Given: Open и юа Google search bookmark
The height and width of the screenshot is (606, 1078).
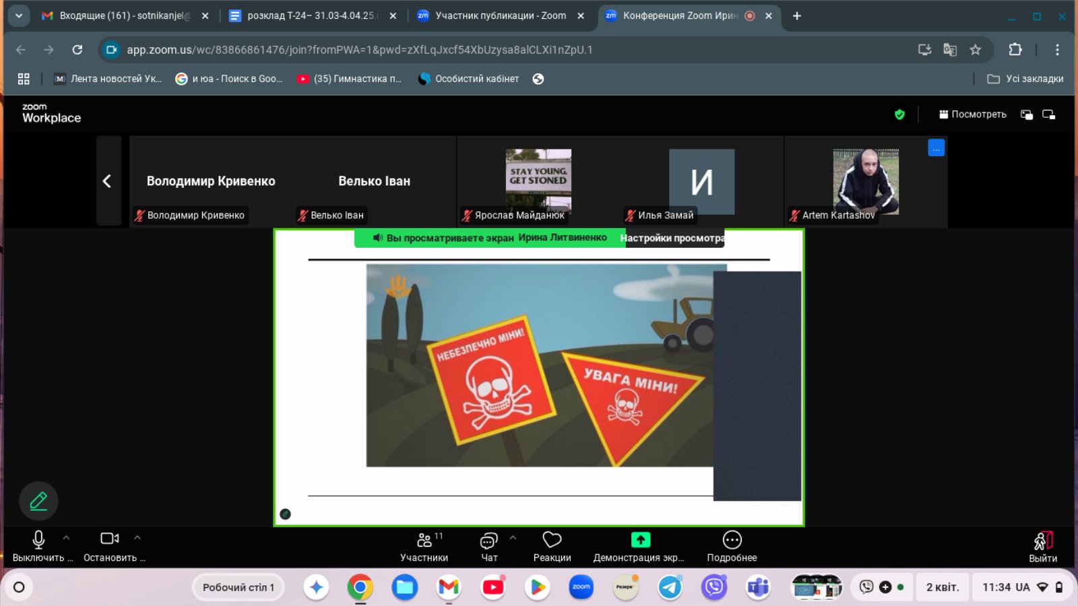Looking at the screenshot, I should pyautogui.click(x=229, y=79).
